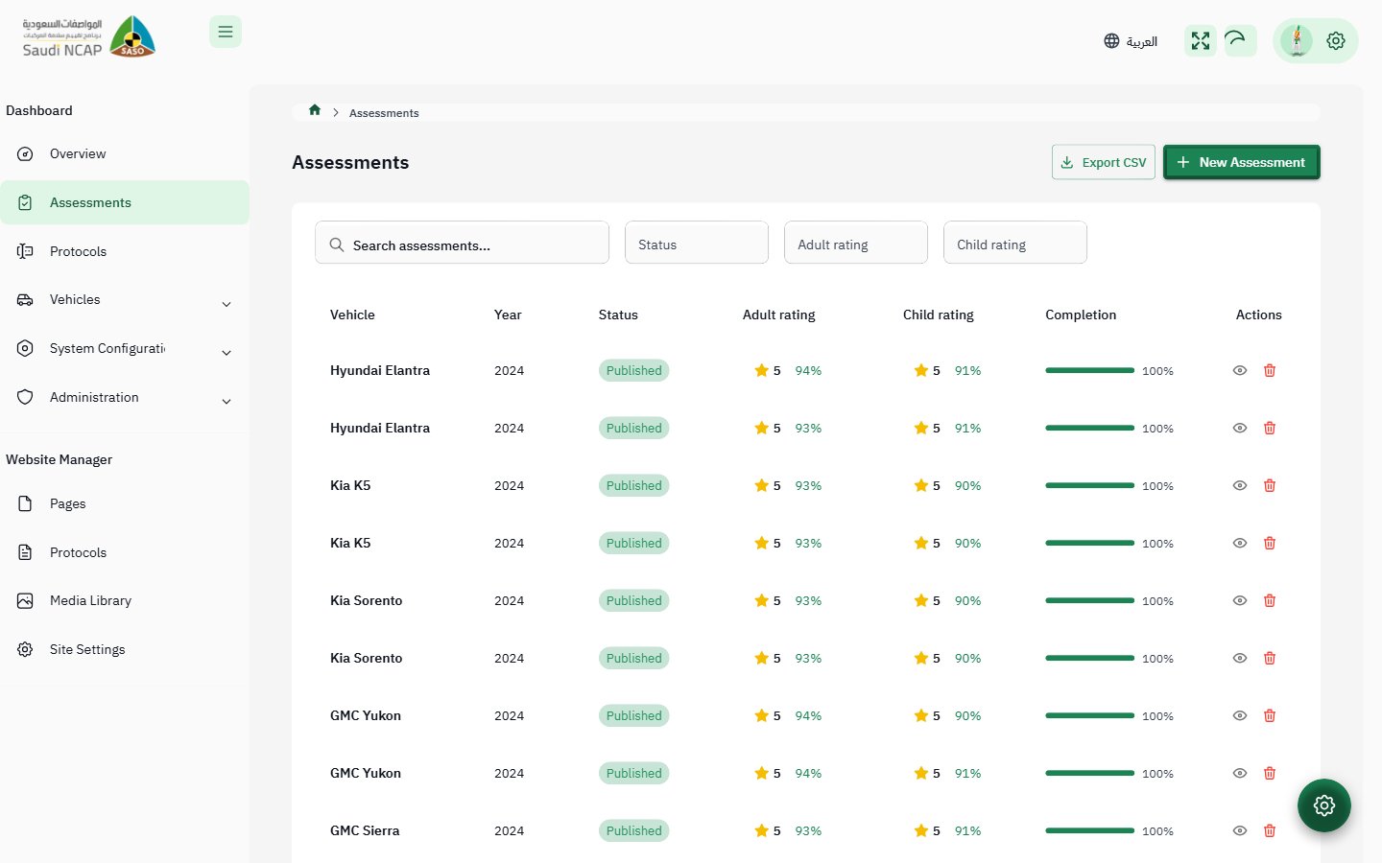
Task: View the Hyundai Elantra 93% adult assessment
Action: (1240, 428)
